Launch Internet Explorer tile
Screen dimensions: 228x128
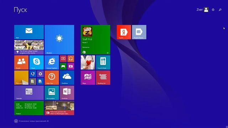coord(52,63)
